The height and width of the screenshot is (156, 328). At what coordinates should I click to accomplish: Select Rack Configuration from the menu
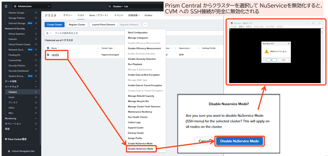(x=138, y=32)
